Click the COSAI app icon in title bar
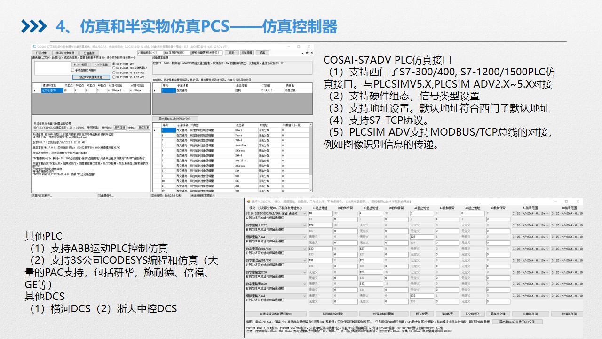The image size is (602, 339). (x=34, y=47)
